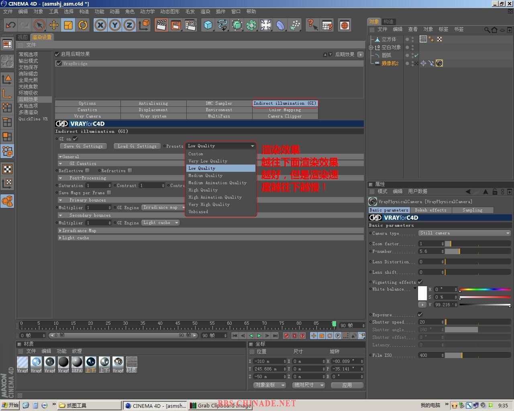Image resolution: width=514 pixels, height=411 pixels.
Task: Toggle Z axis lock
Action: coord(129,25)
